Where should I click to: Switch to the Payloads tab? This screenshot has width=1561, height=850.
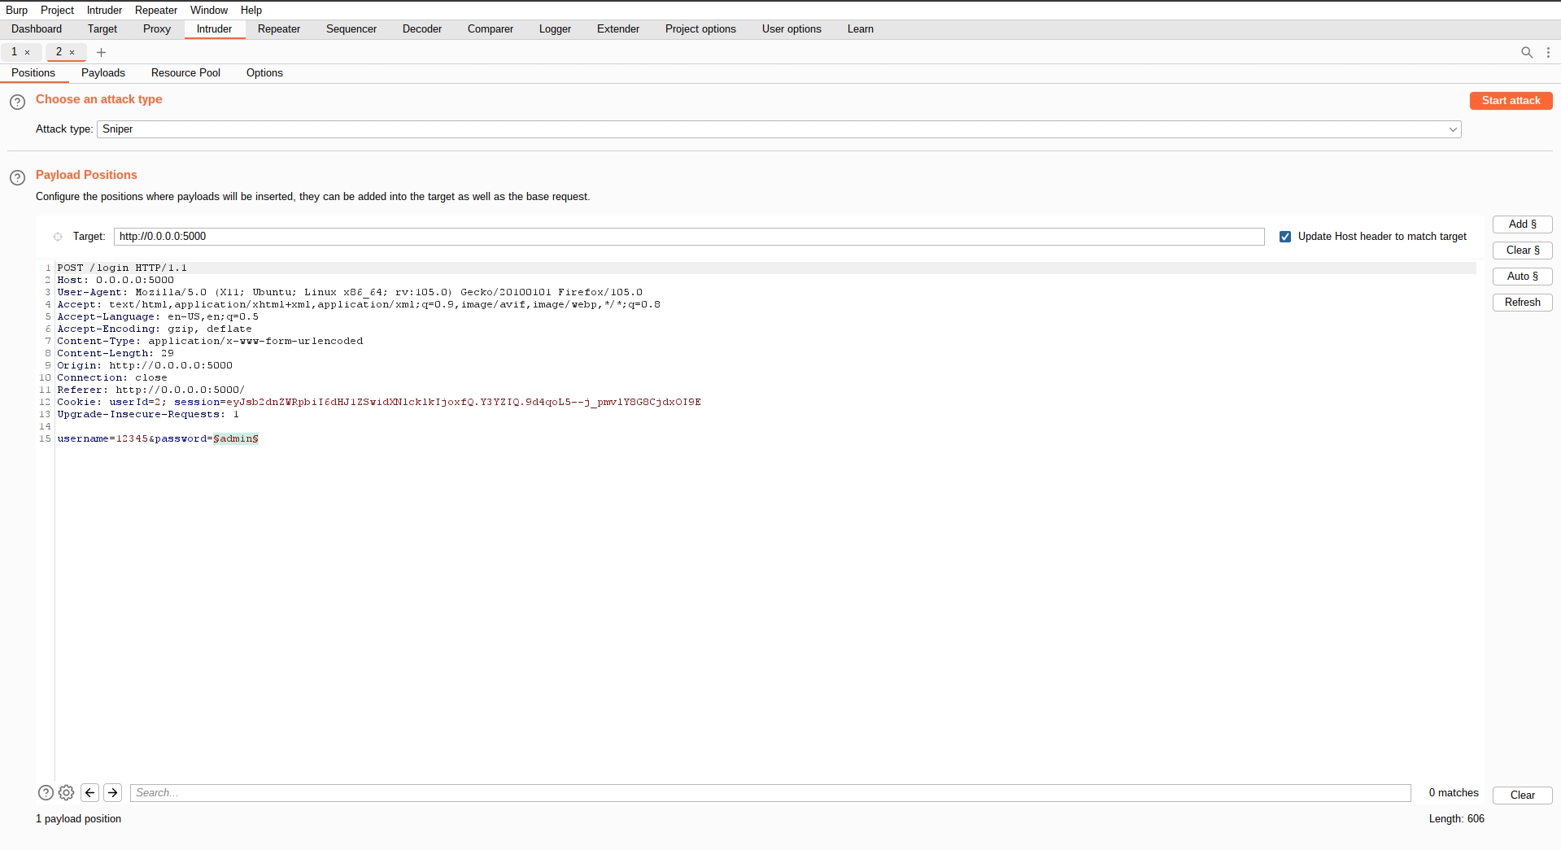102,73
